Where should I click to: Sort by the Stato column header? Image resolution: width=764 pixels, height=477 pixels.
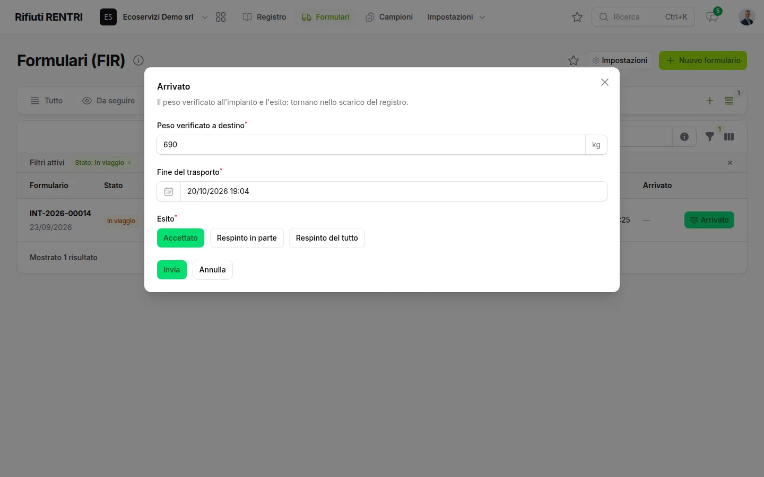[x=114, y=185]
